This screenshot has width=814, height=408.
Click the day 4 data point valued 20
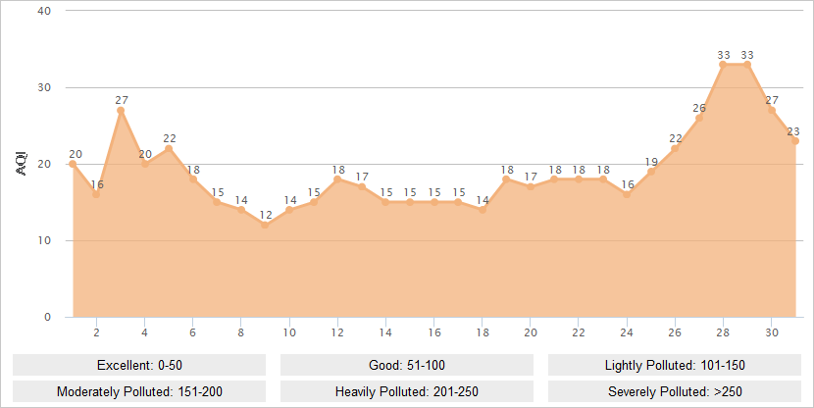coord(145,164)
